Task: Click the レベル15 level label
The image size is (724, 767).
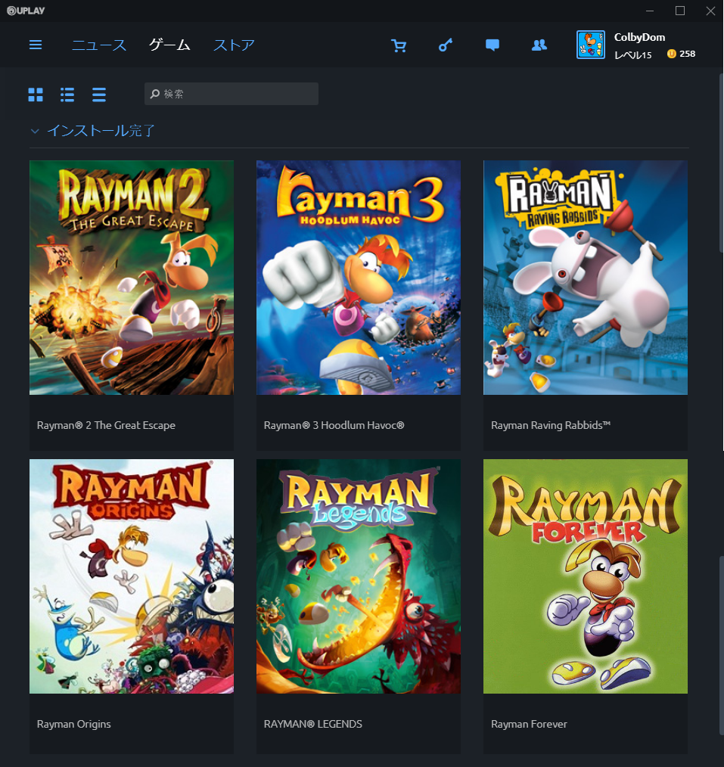Action: point(633,54)
